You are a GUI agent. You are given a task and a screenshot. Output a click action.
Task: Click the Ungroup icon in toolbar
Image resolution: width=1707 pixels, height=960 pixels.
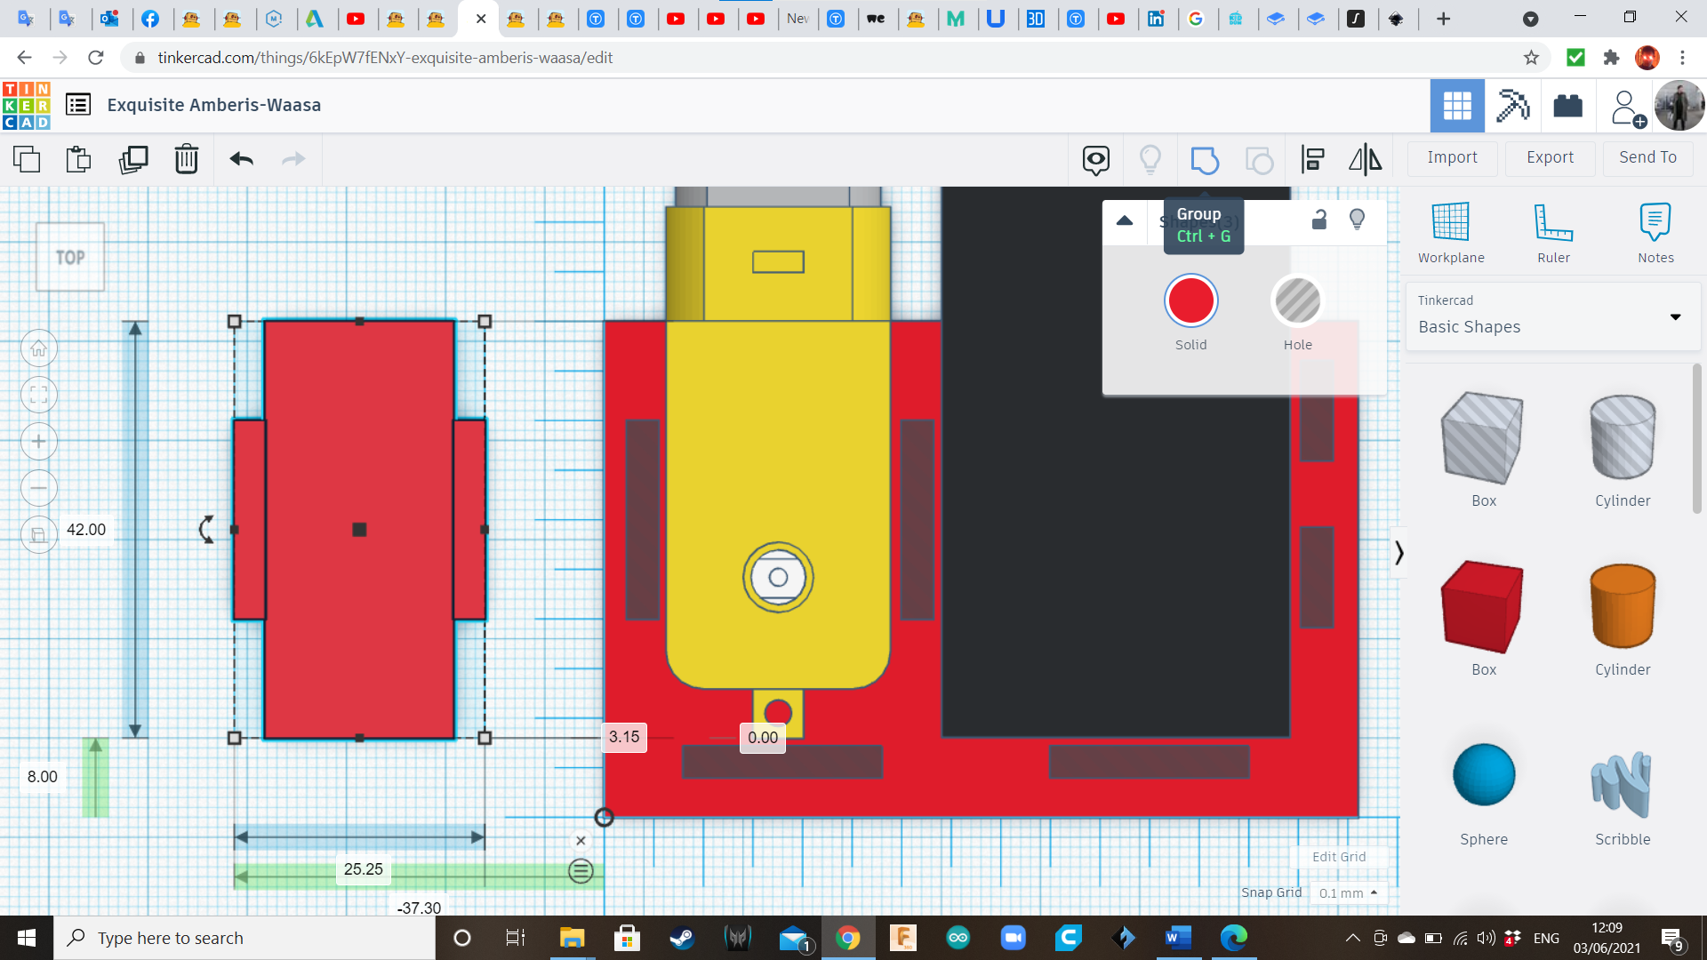[1259, 160]
